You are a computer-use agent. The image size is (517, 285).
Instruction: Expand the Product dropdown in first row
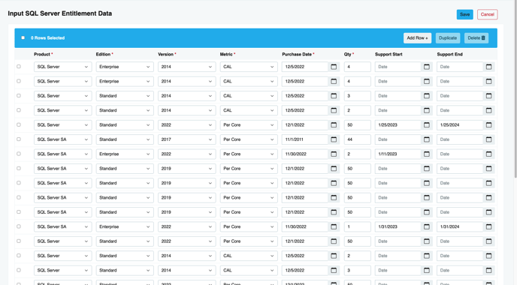[62, 67]
